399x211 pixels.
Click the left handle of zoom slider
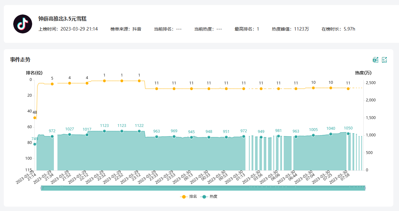click(41, 188)
